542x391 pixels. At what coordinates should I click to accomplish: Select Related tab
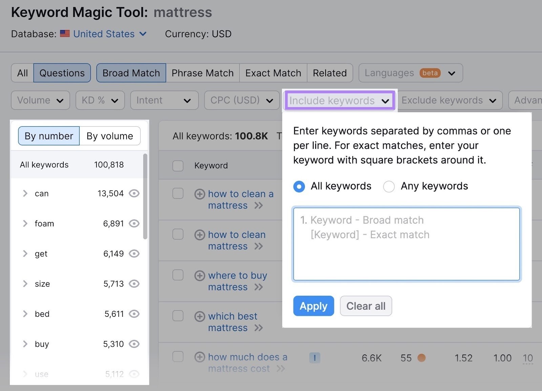point(330,73)
